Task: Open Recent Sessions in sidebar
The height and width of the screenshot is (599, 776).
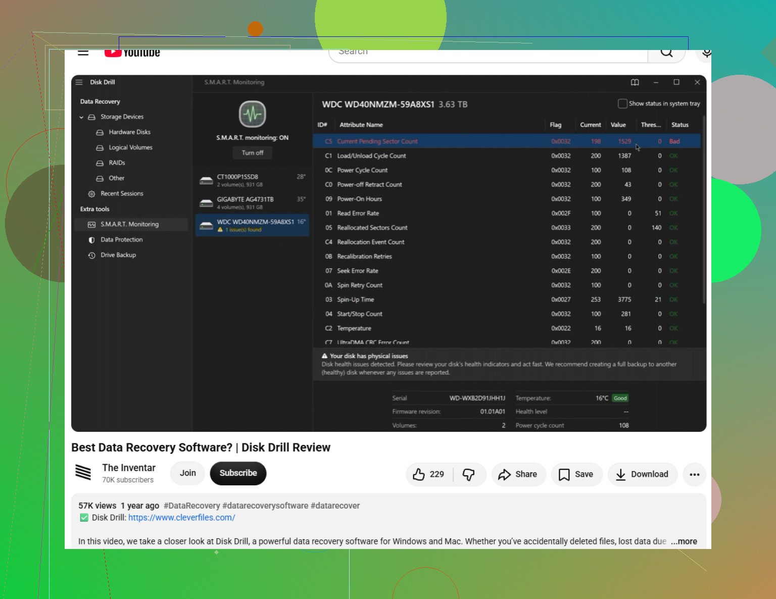Action: (122, 193)
